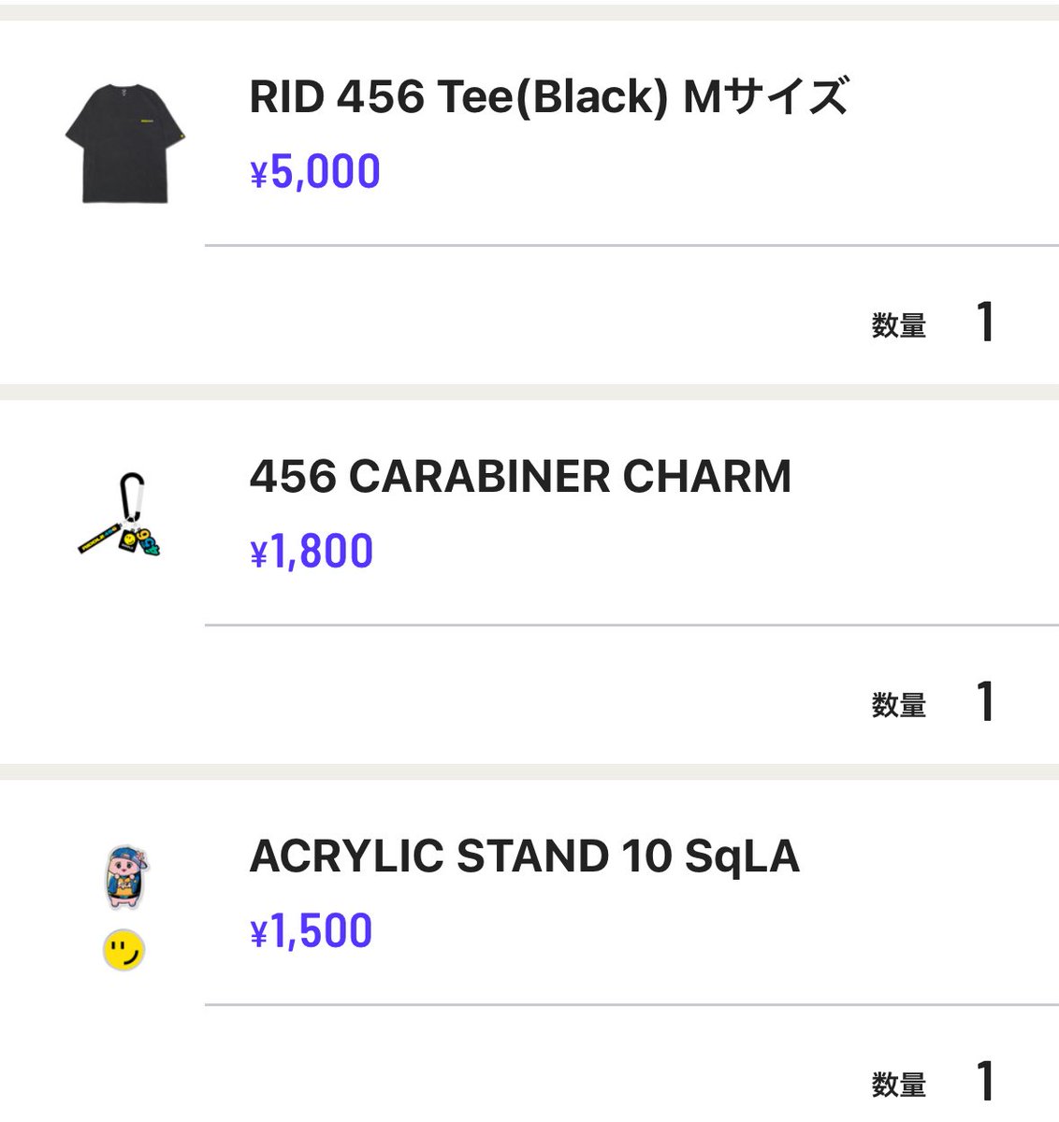Click the ¥1,500 price

tap(312, 931)
